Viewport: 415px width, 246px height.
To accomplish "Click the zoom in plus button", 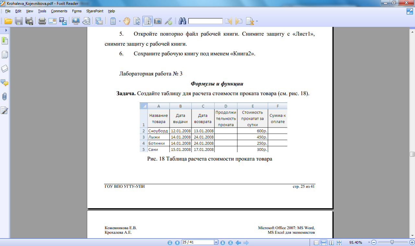I will tap(412, 242).
